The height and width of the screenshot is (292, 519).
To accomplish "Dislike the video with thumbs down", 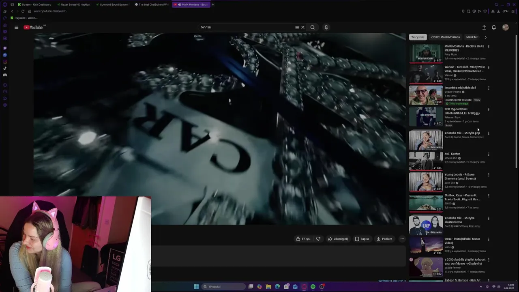I will [x=318, y=239].
